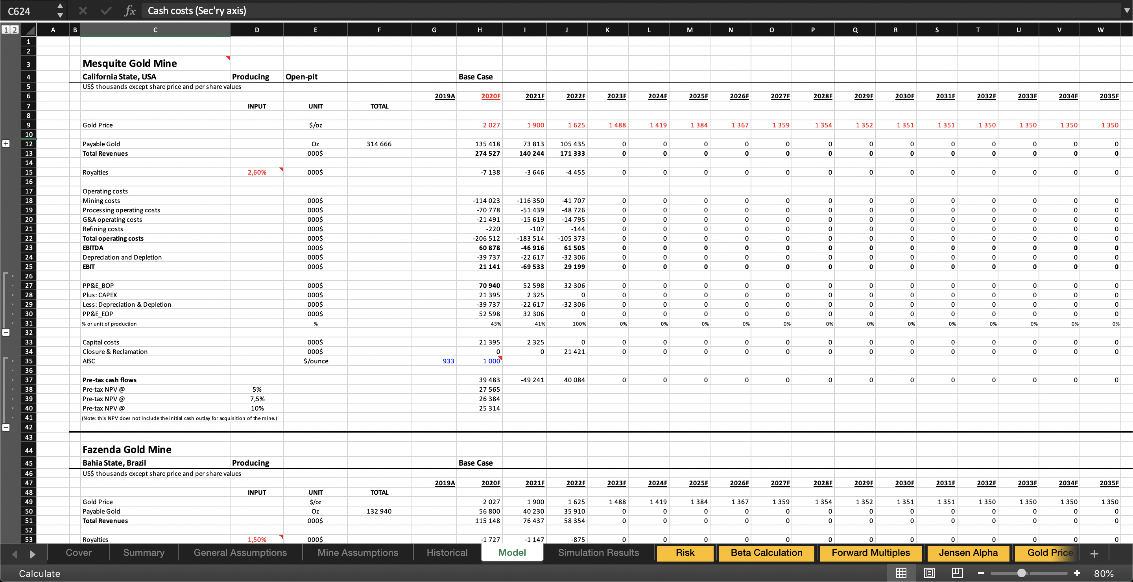The image size is (1133, 582).
Task: Collapse the row group at row 42
Action: point(6,427)
